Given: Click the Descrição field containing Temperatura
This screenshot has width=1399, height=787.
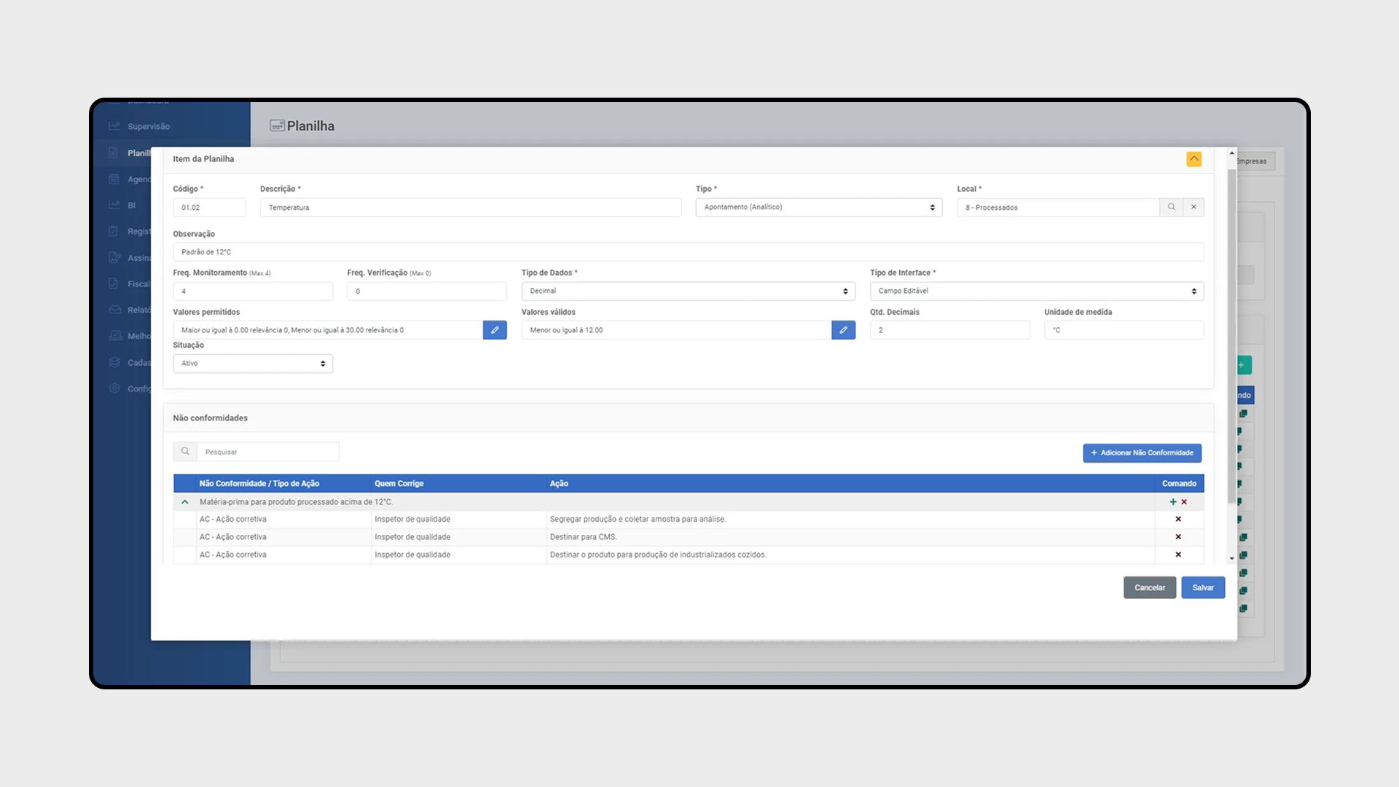Looking at the screenshot, I should pos(471,208).
